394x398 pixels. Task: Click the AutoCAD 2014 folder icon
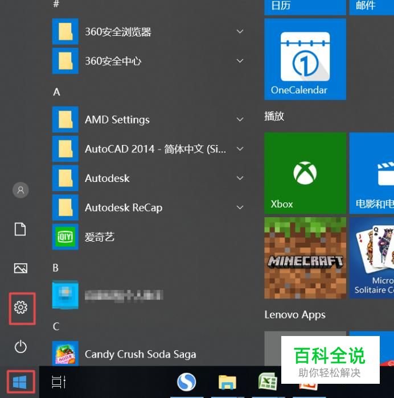click(65, 149)
